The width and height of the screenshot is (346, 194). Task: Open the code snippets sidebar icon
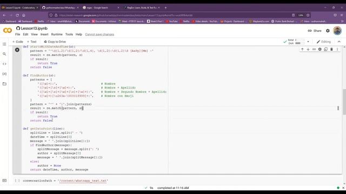(x=4, y=64)
